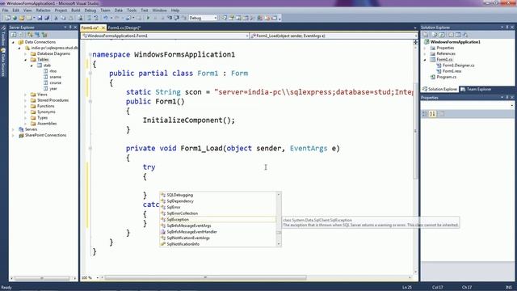Image resolution: width=517 pixels, height=291 pixels.
Task: Select Program.cs in Solution Explorer
Action: pos(446,77)
